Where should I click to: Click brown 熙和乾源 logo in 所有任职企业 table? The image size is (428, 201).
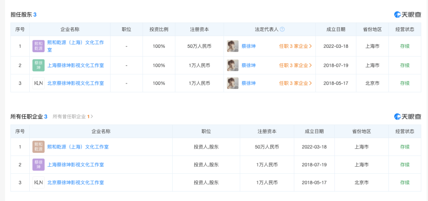tap(38, 147)
